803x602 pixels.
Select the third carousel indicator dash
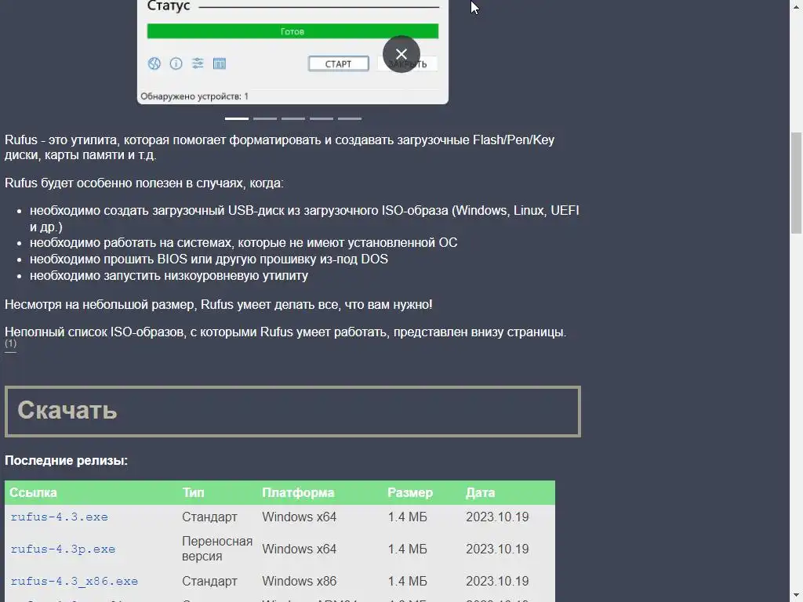tap(293, 119)
